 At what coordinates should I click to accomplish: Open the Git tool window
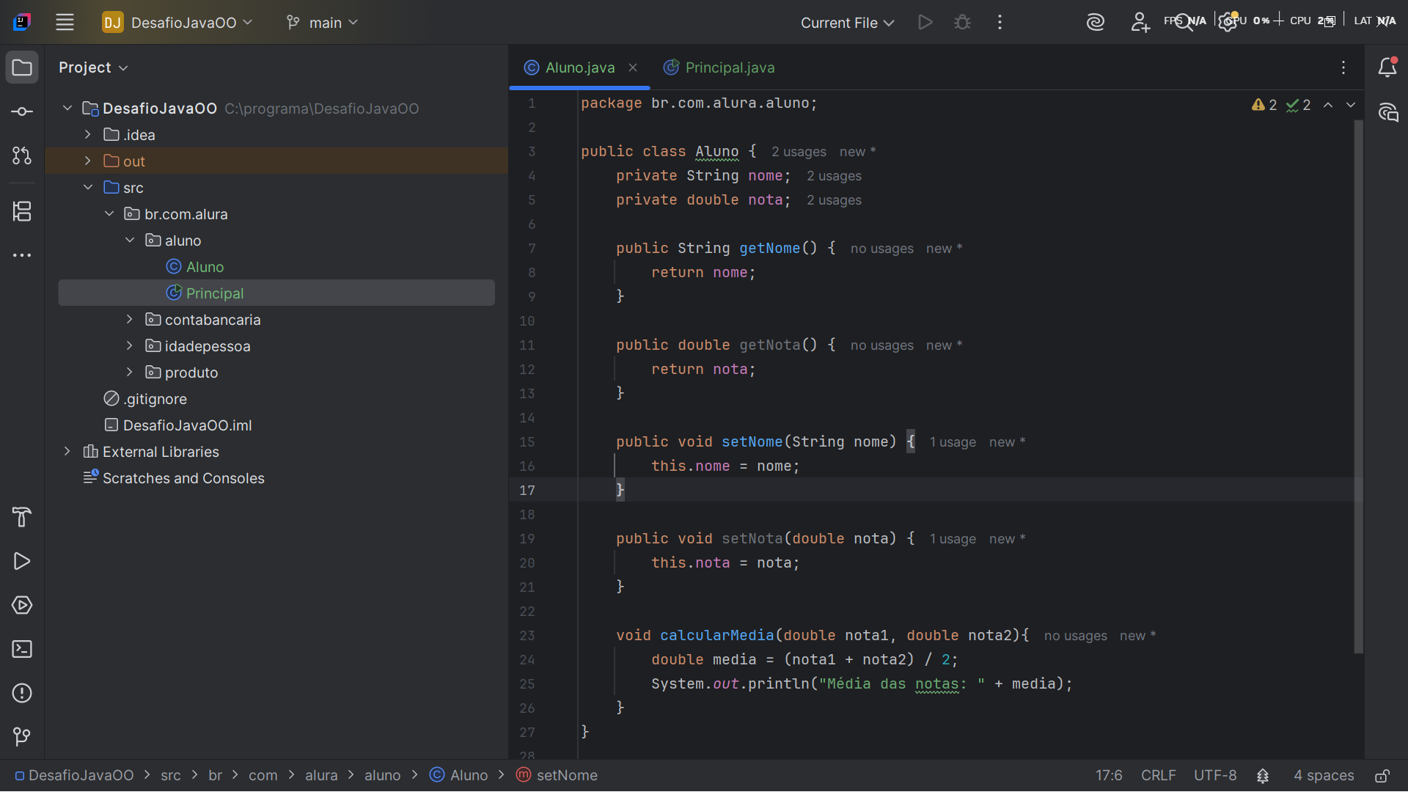coord(22,736)
